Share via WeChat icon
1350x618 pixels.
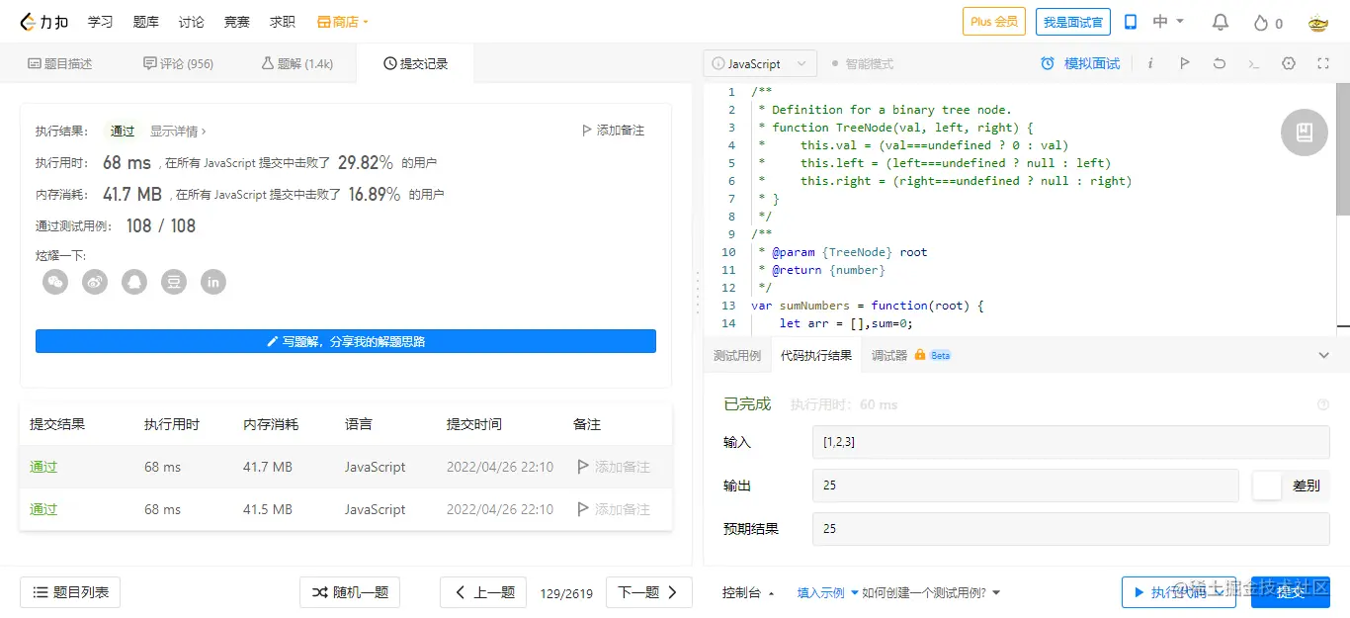click(55, 282)
